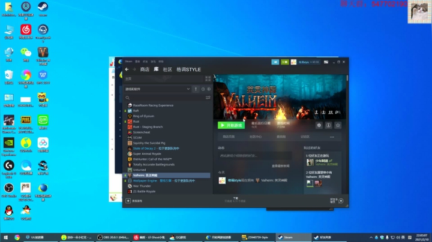Go back with Steam's back arrow
This screenshot has height=242, width=432.
tap(127, 69)
